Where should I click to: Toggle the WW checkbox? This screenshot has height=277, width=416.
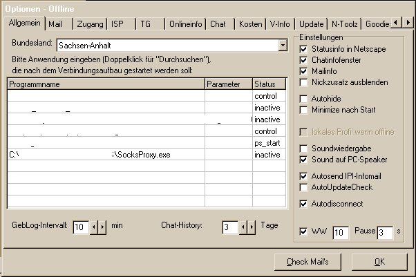tap(303, 231)
